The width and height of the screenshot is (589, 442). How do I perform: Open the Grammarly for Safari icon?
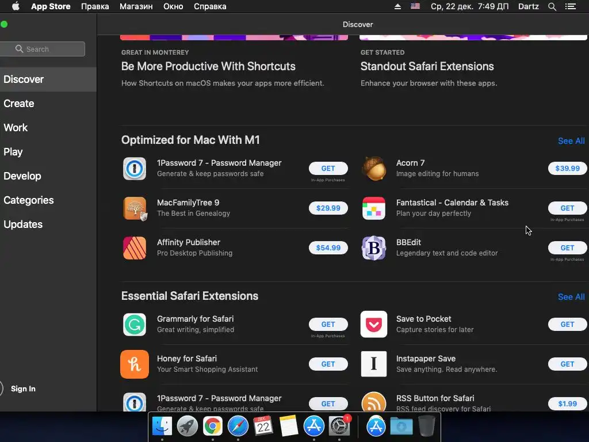135,325
